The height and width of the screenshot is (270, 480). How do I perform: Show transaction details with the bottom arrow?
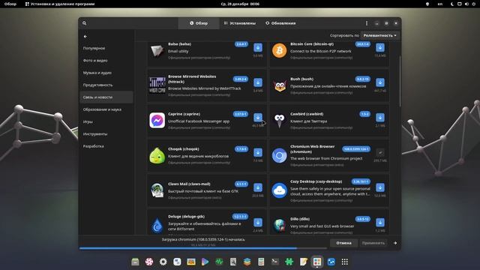[x=395, y=243]
